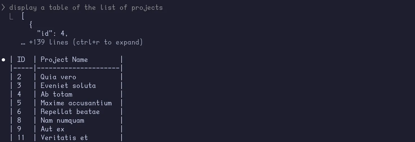
Task: Click the ID cell showing 11
Action: (x=21, y=138)
